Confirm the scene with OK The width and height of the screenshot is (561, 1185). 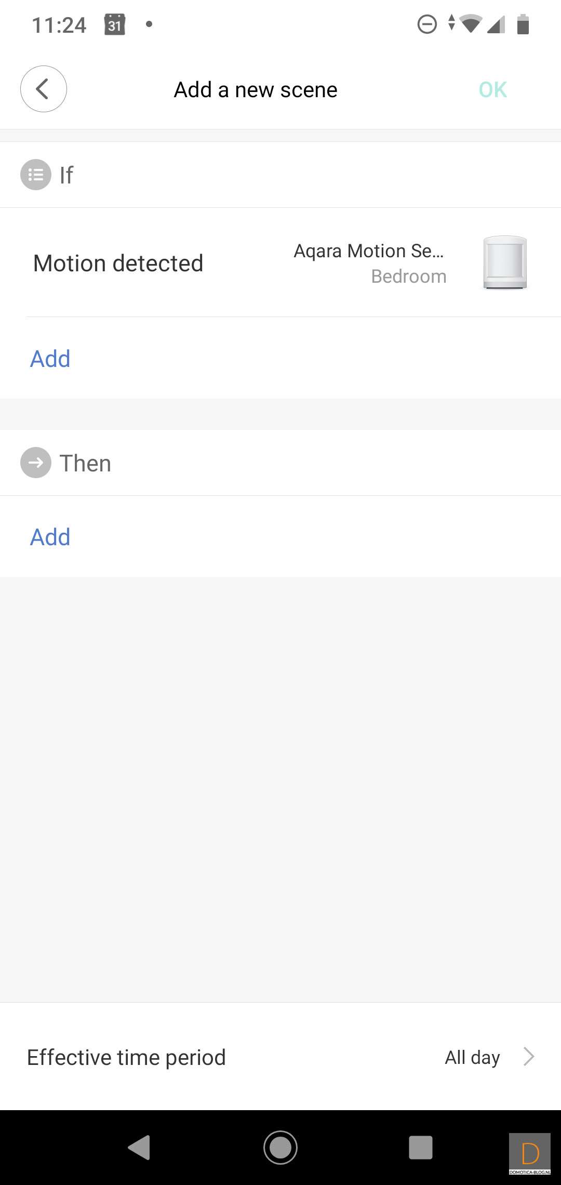pos(492,90)
